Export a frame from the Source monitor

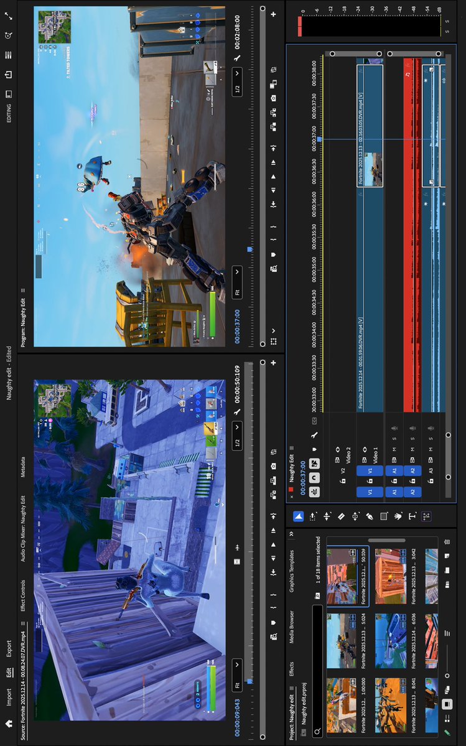[273, 466]
